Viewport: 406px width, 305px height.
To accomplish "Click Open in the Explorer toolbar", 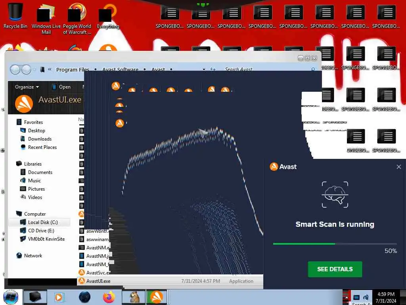I will tap(61, 87).
